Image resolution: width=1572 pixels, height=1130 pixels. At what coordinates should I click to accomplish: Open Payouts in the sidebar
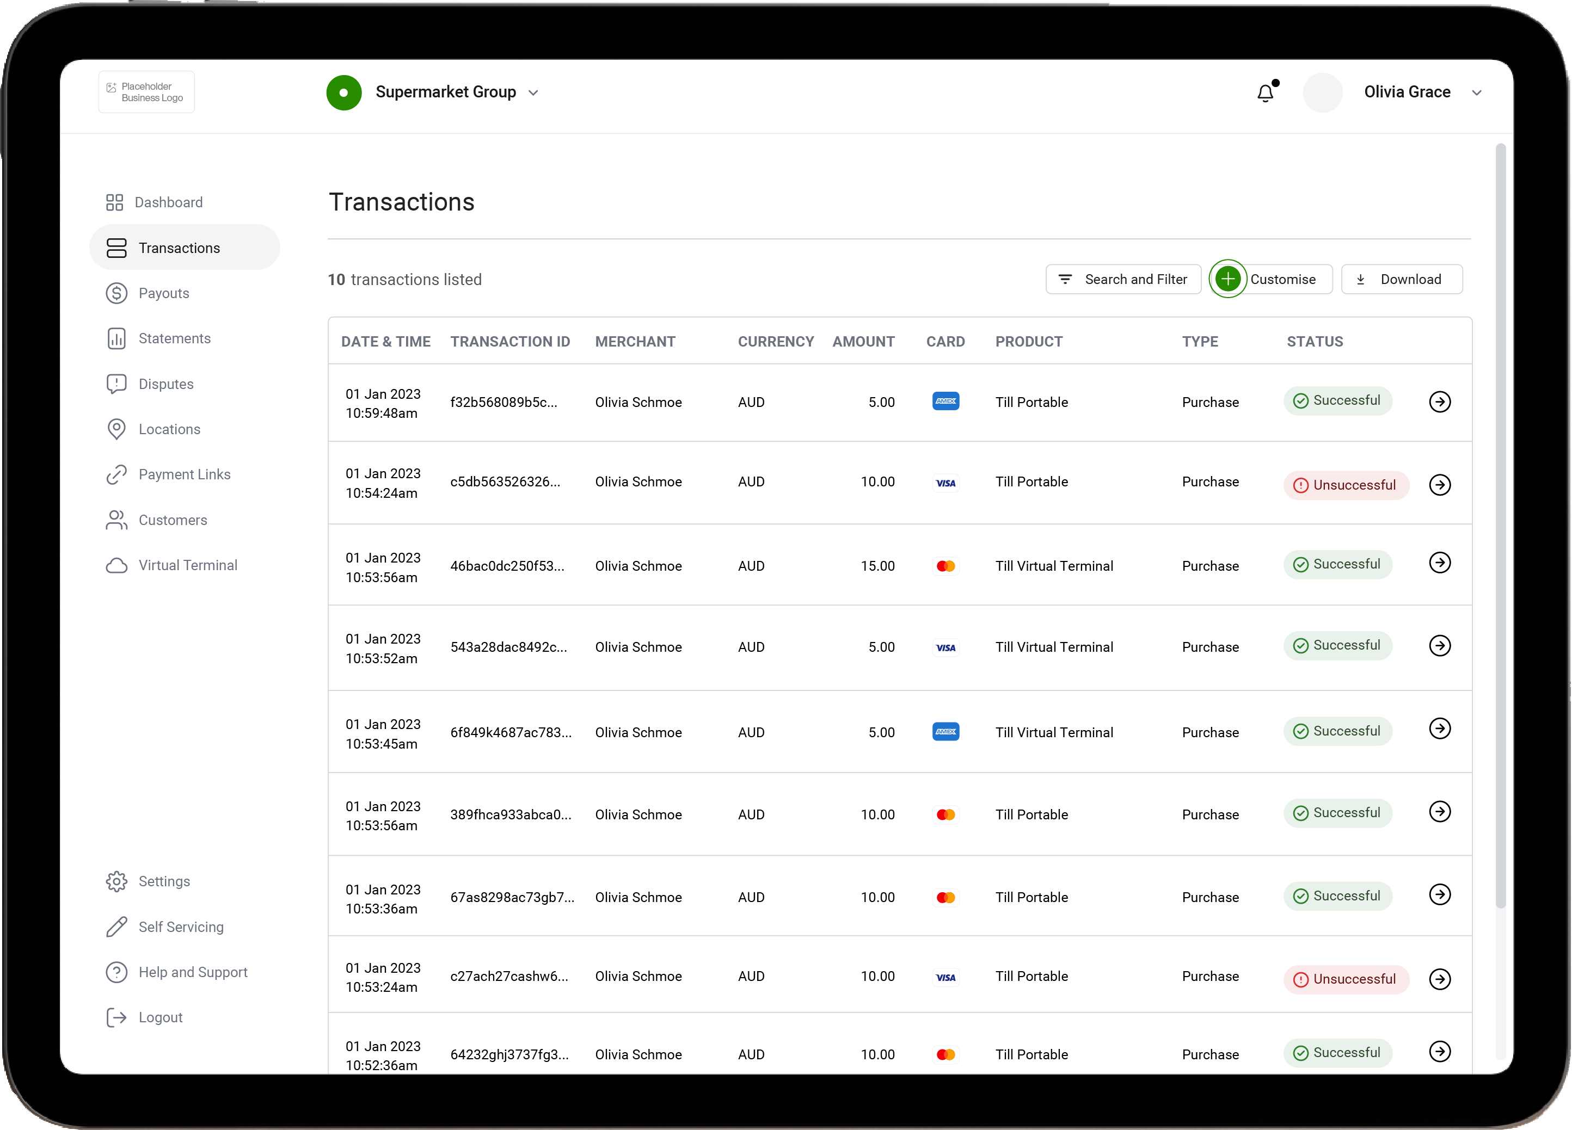(x=147, y=293)
